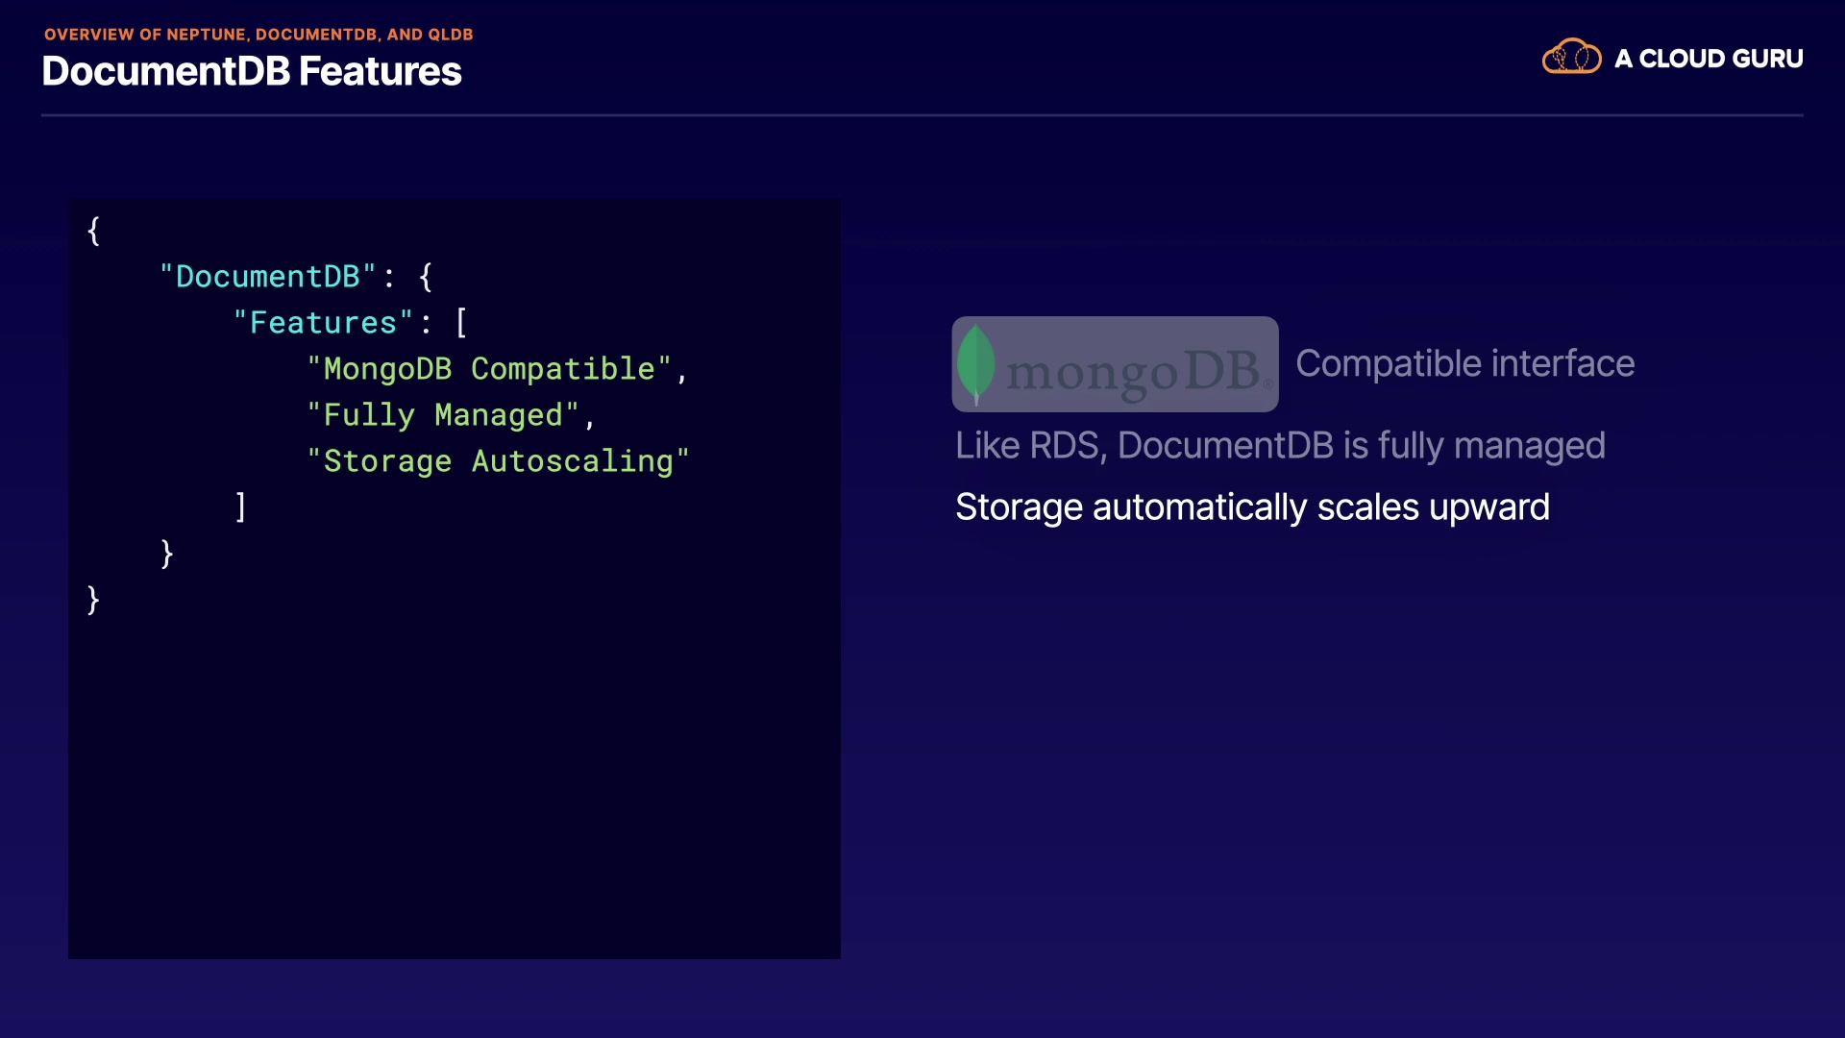Click the opening square bracket after Features
This screenshot has width=1845, height=1038.
point(461,323)
